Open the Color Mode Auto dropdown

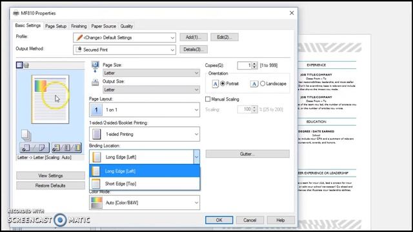click(x=145, y=202)
